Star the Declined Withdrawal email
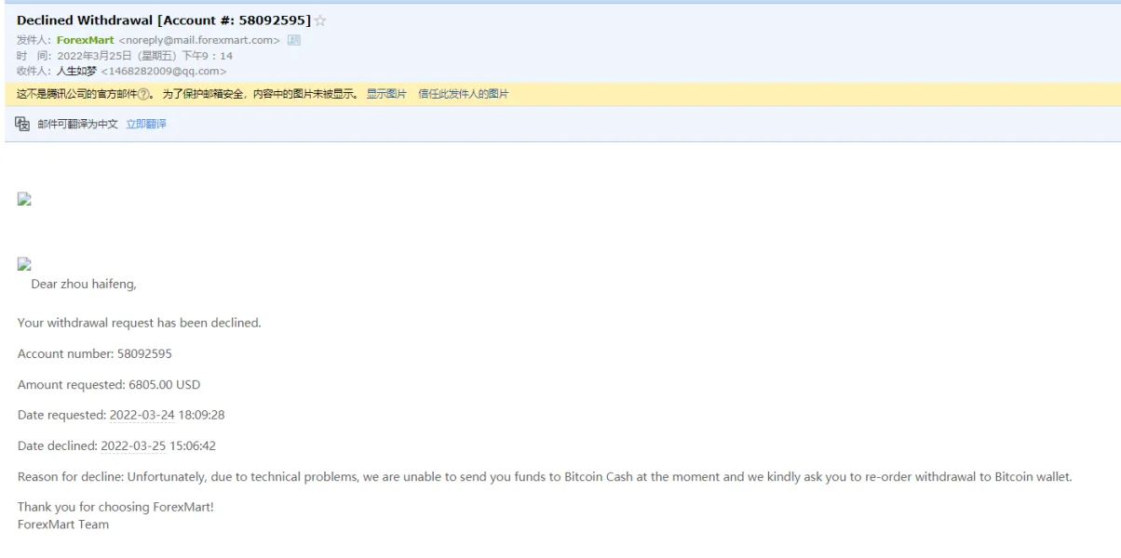1121x558 pixels. coord(321,20)
